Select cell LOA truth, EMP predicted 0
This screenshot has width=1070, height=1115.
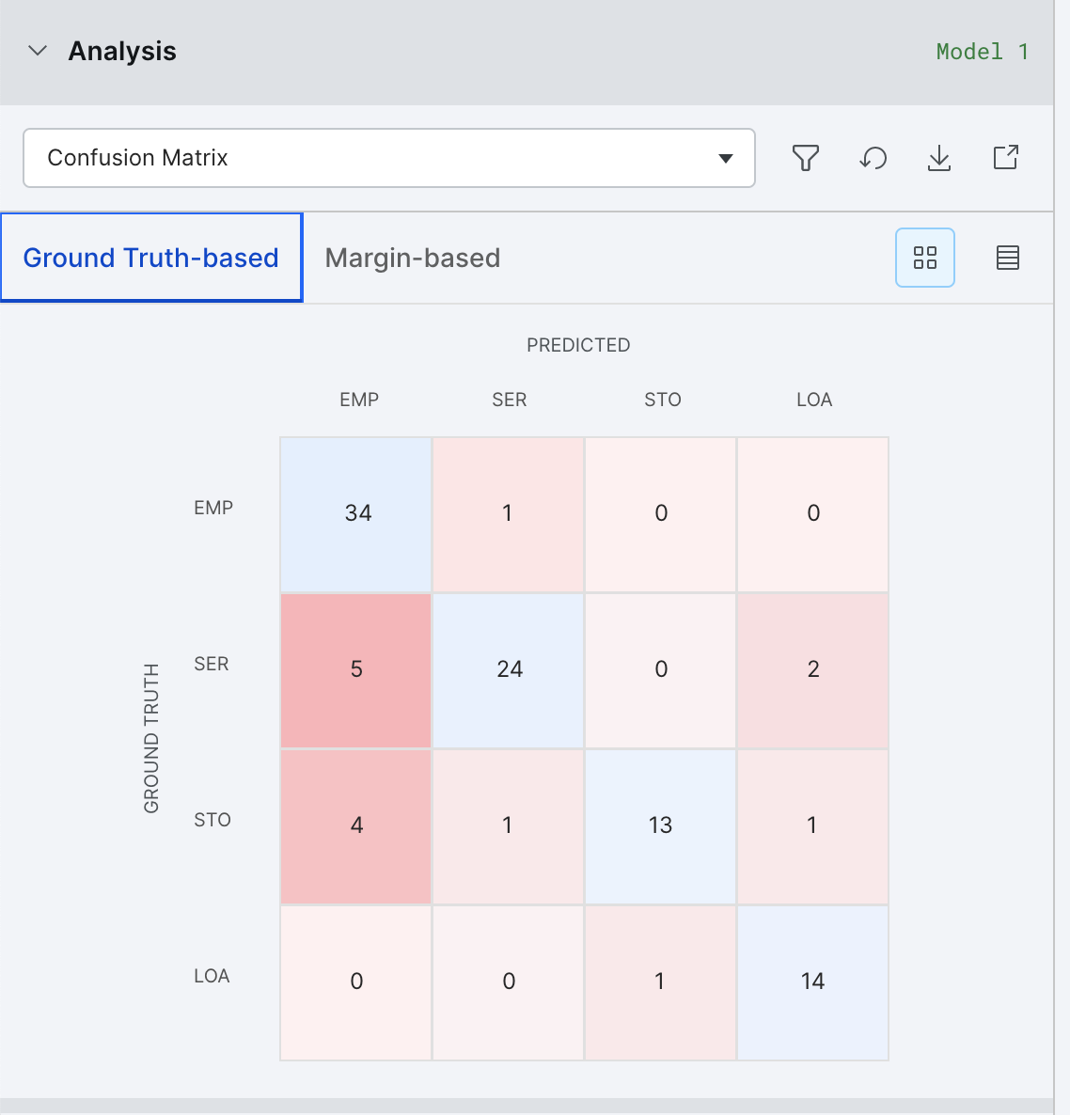356,982
